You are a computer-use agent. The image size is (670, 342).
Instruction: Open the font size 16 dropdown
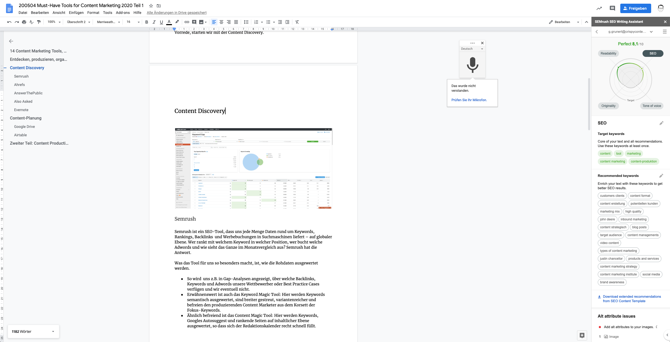coord(133,22)
